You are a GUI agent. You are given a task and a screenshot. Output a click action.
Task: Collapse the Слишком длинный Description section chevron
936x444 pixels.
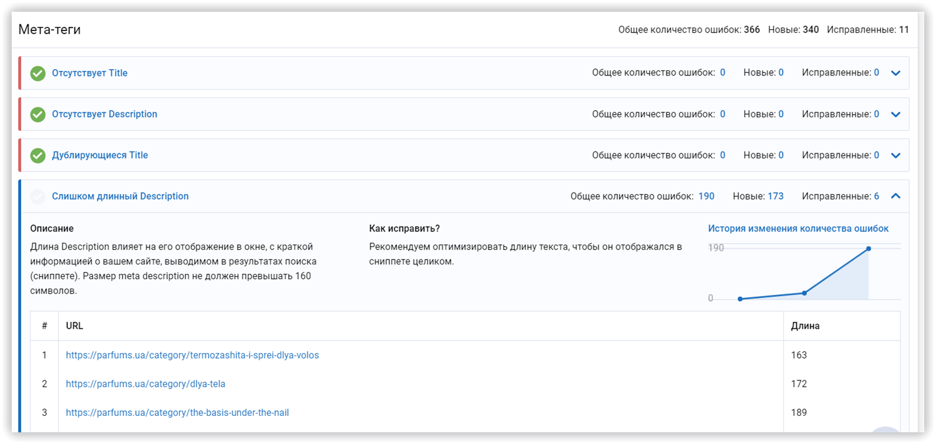(896, 196)
